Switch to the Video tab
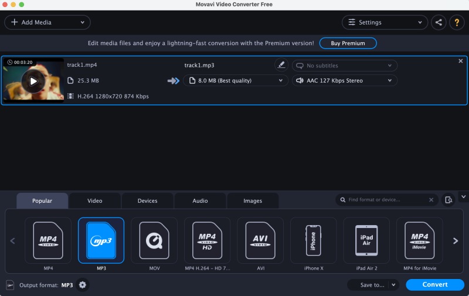 click(x=95, y=200)
